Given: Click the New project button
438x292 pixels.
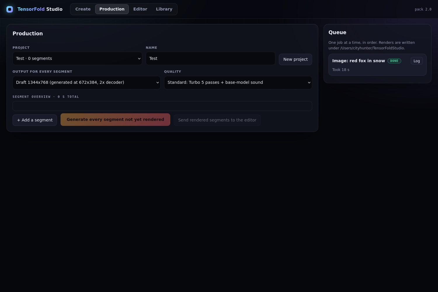Looking at the screenshot, I should (296, 59).
